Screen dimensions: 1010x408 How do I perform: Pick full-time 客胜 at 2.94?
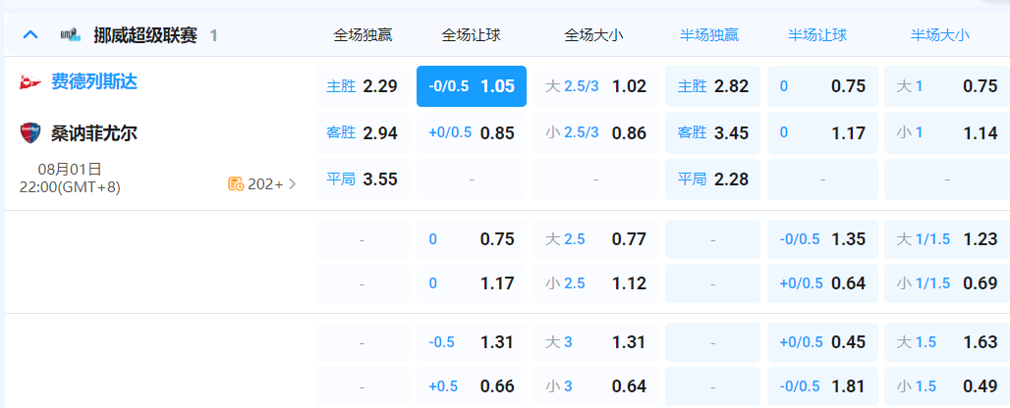click(x=362, y=133)
